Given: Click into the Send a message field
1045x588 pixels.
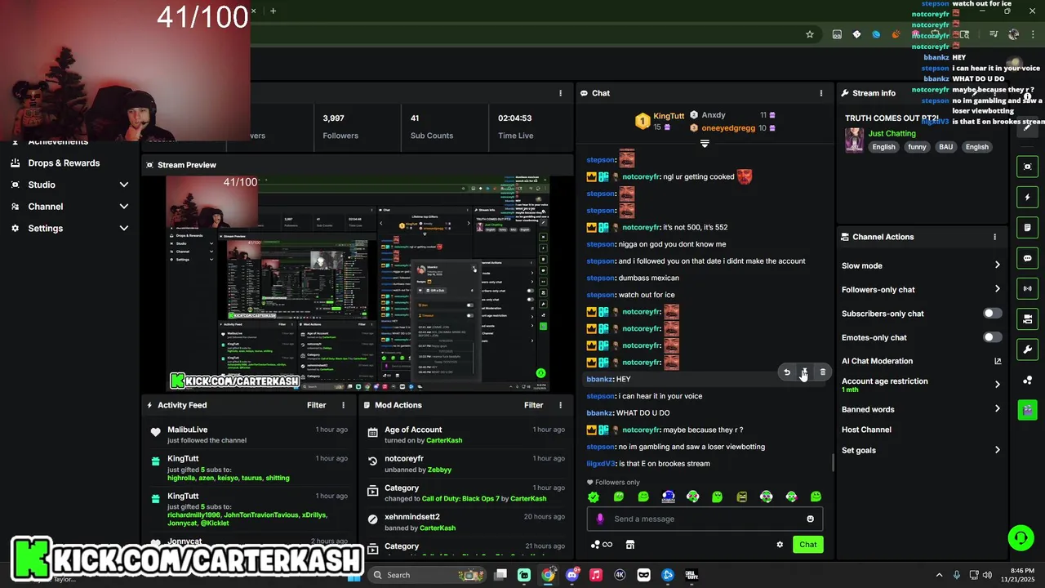Looking at the screenshot, I should click(x=705, y=519).
